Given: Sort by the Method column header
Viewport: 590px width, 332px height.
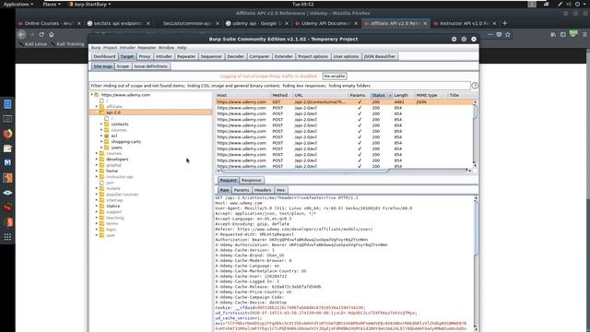Looking at the screenshot, I should pos(281,95).
